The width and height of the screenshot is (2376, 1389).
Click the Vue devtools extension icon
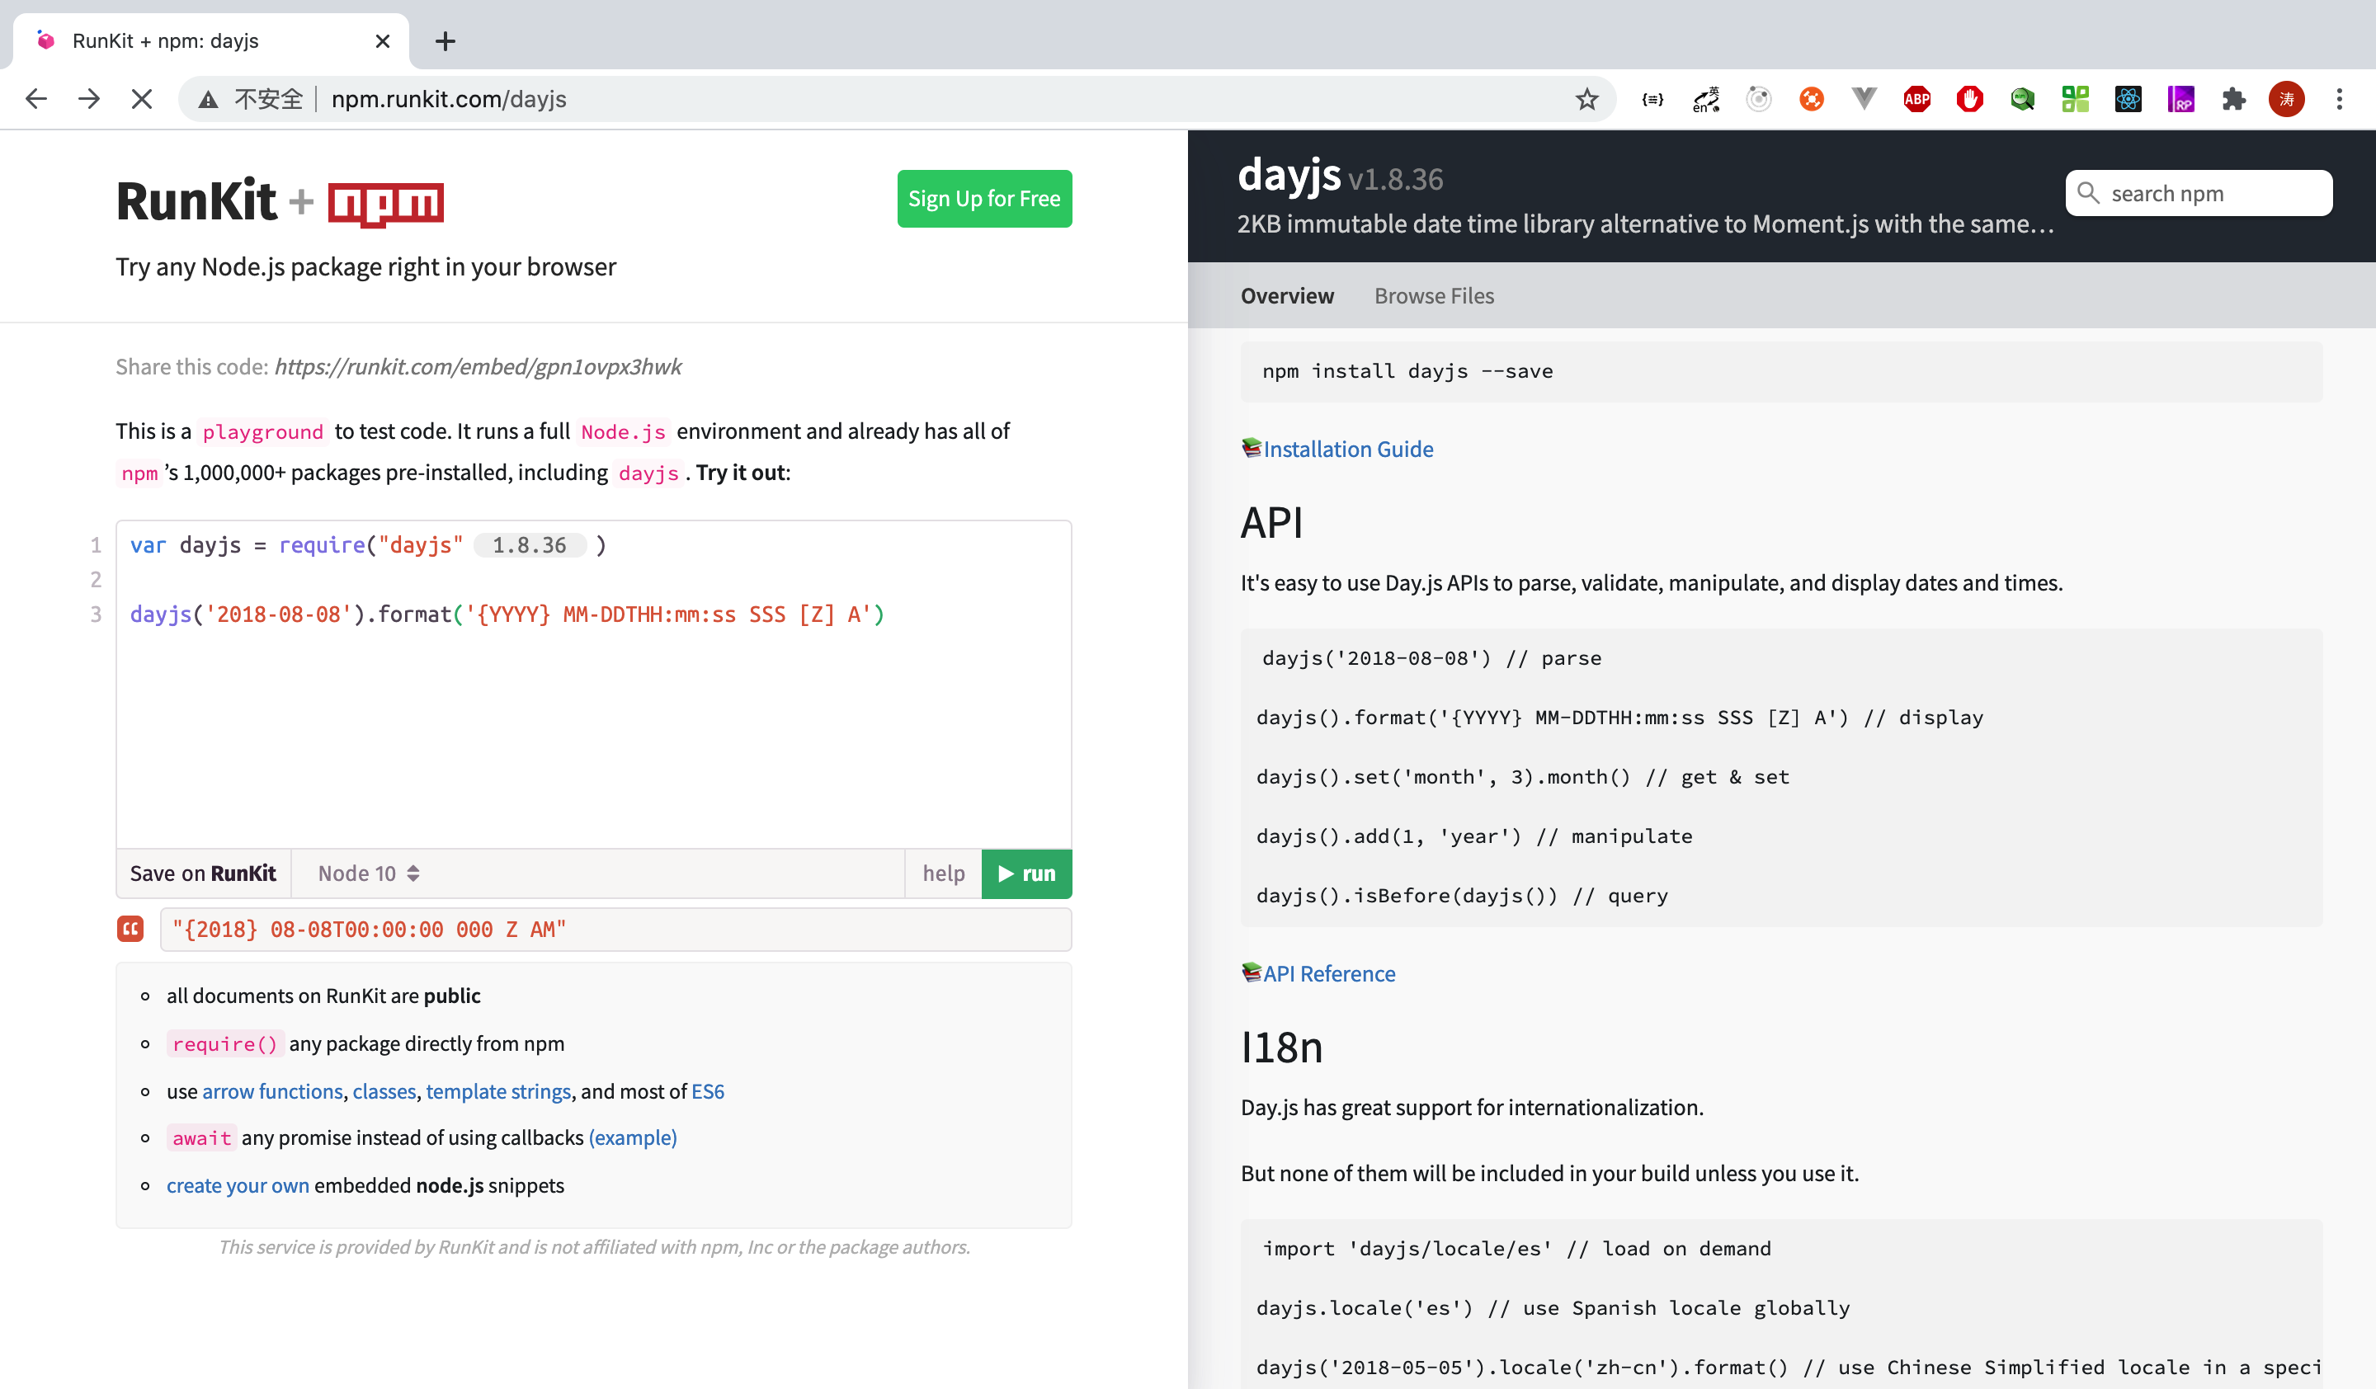(x=1863, y=99)
